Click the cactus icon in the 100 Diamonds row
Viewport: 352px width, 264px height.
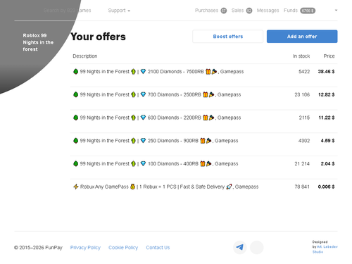[133, 163]
